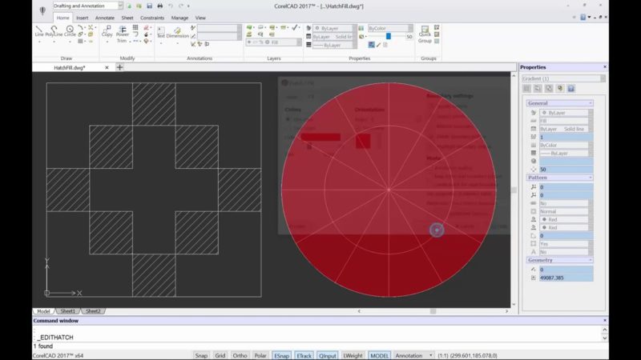Click the new drawing tab plus button
641x360 pixels.
tap(120, 67)
